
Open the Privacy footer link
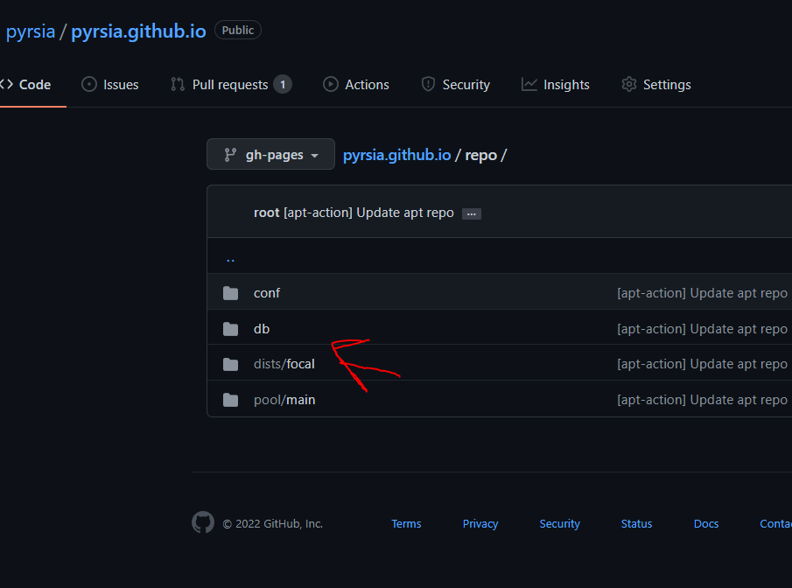(480, 524)
